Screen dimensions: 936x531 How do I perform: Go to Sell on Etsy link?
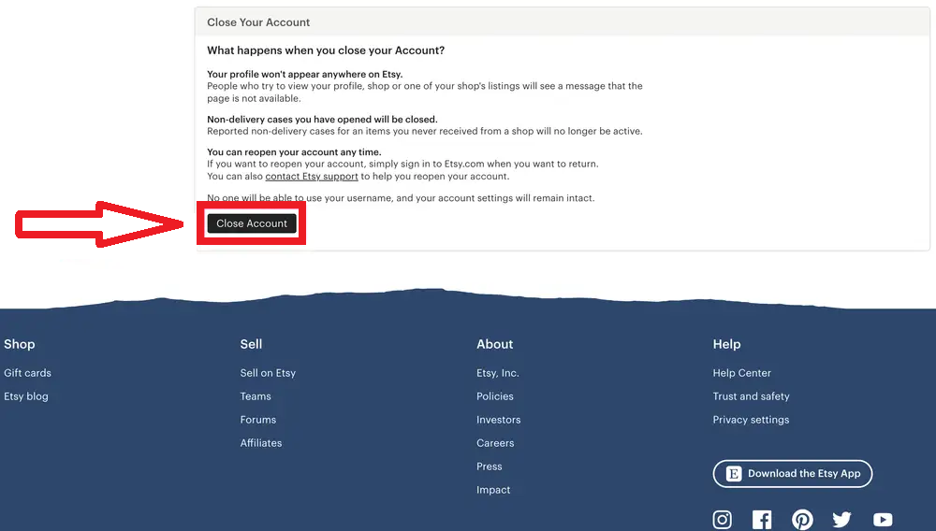pos(268,373)
